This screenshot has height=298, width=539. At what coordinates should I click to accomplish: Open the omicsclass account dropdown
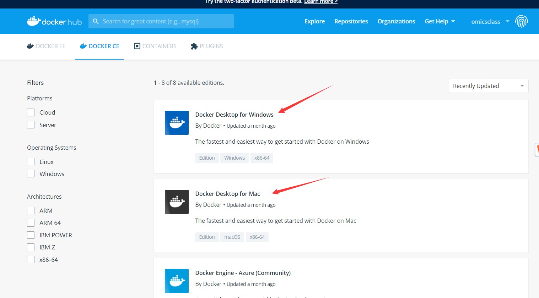[x=490, y=21]
